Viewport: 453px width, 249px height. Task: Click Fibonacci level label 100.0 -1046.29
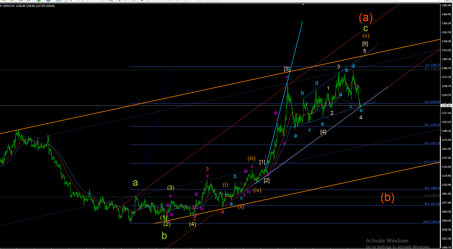point(431,222)
